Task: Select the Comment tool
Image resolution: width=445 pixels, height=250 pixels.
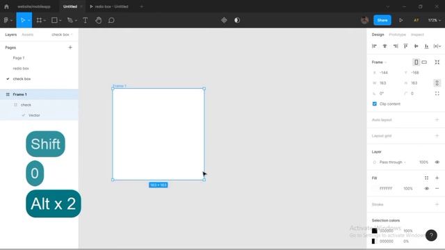Action: [111, 20]
